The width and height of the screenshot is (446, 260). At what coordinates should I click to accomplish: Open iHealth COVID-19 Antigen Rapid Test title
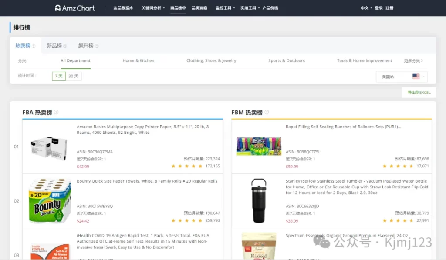(143, 241)
